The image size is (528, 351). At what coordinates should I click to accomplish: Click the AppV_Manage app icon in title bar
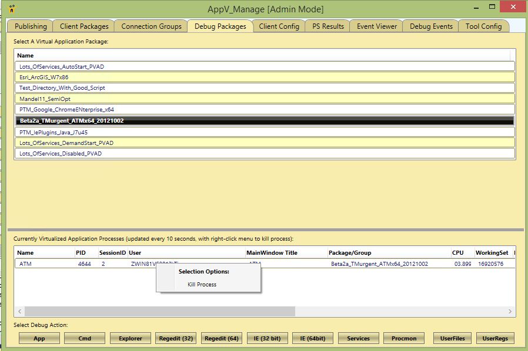12,9
